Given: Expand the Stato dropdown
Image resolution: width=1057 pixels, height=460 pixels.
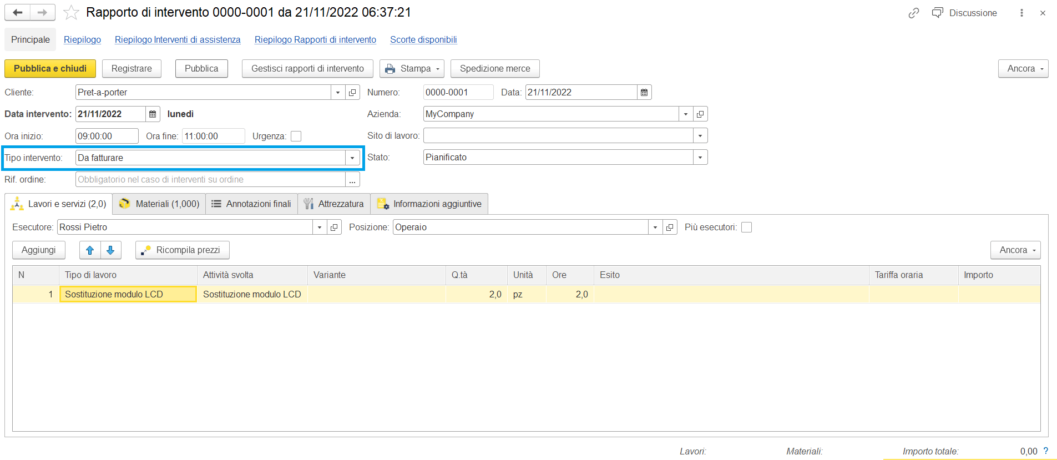Looking at the screenshot, I should coord(700,157).
